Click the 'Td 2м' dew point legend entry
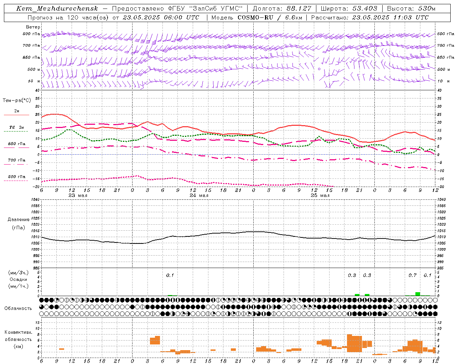Image resolution: width=456 pixels, height=364 pixels. point(16,127)
